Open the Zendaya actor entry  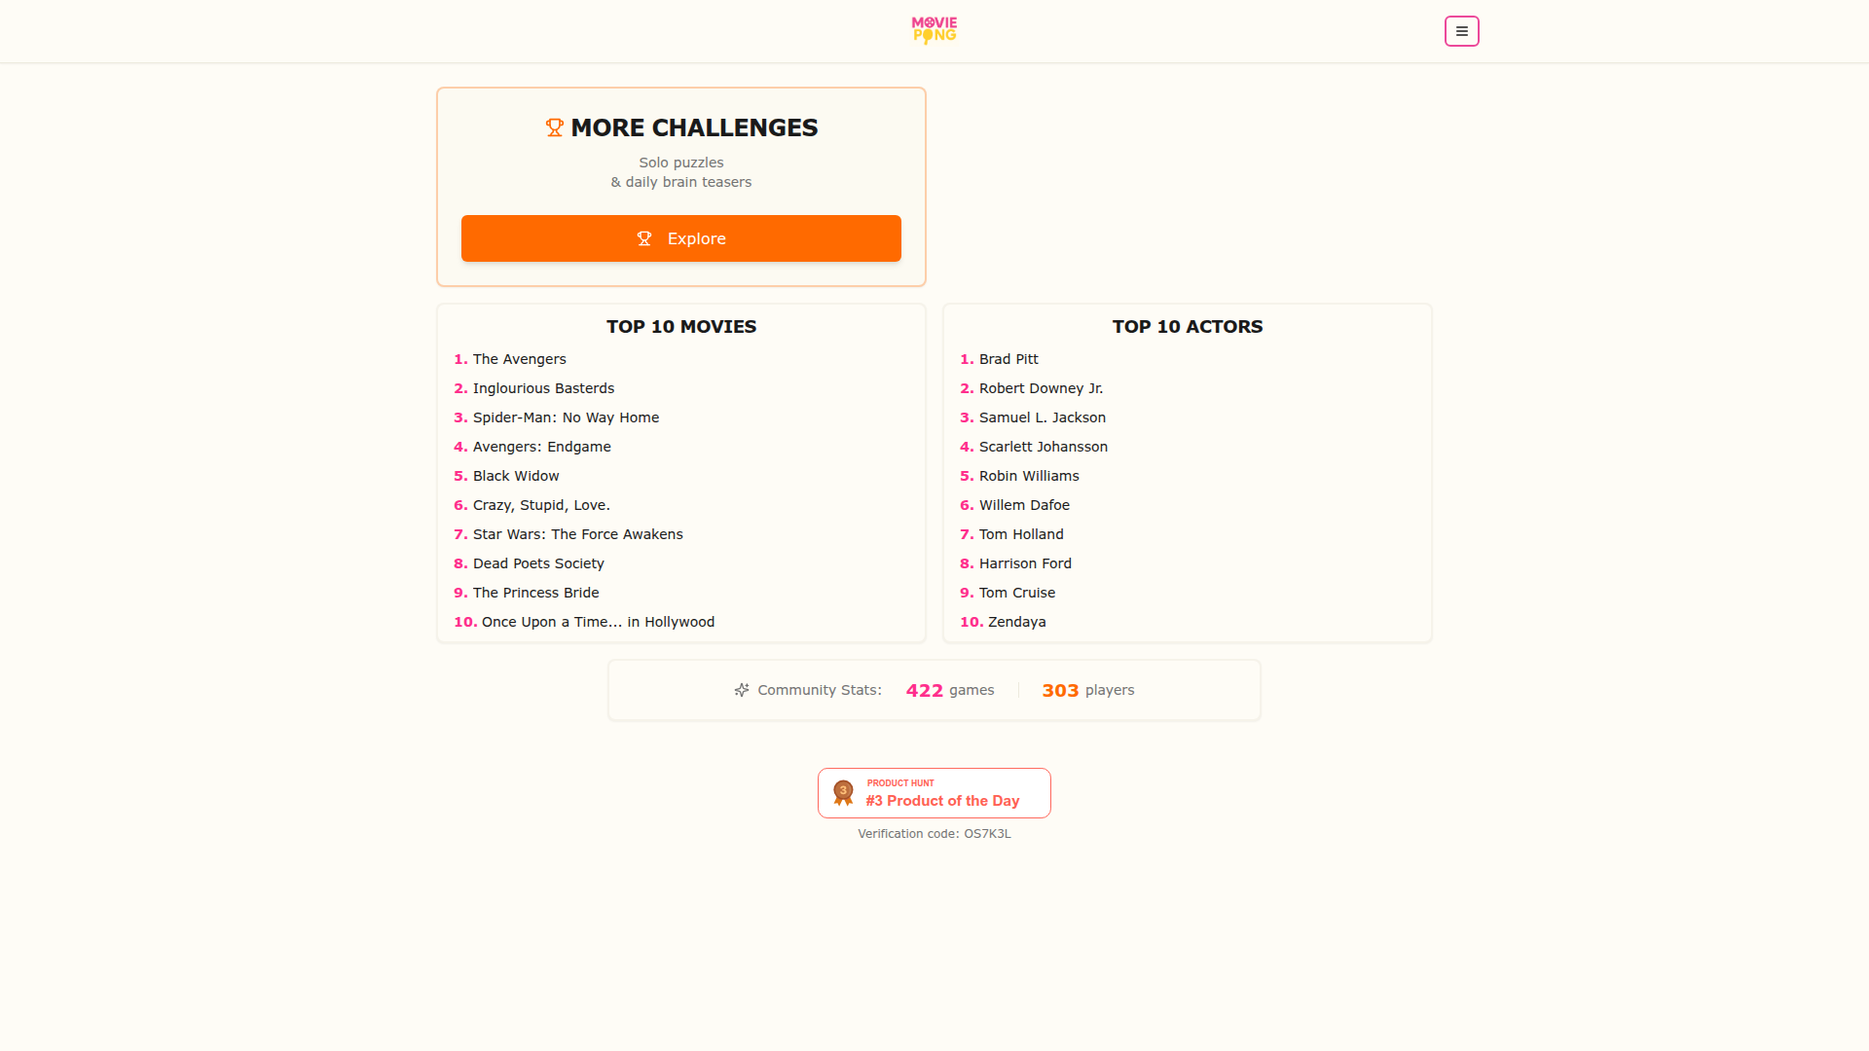coord(1016,622)
